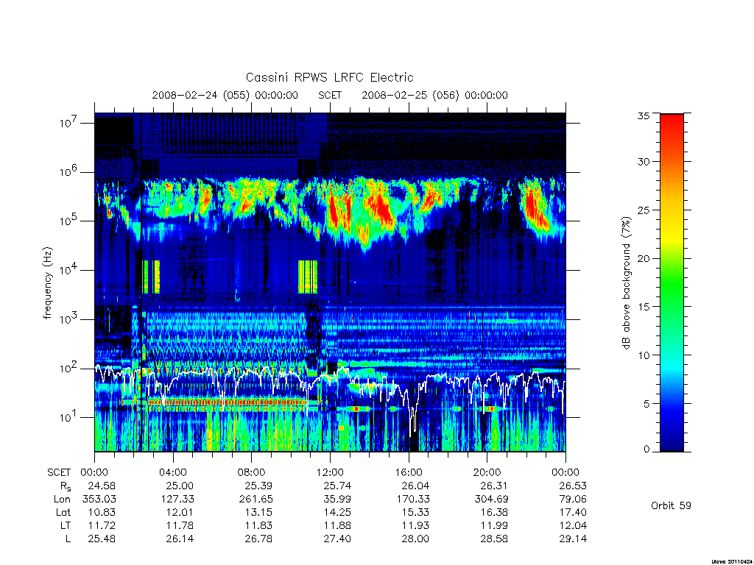The image size is (754, 565).
Task: Click the red top of the colorbar
Action: 672,126
